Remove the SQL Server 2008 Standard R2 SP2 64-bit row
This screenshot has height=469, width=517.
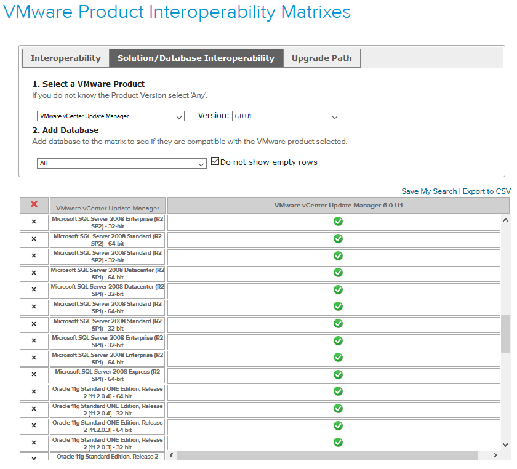(34, 239)
